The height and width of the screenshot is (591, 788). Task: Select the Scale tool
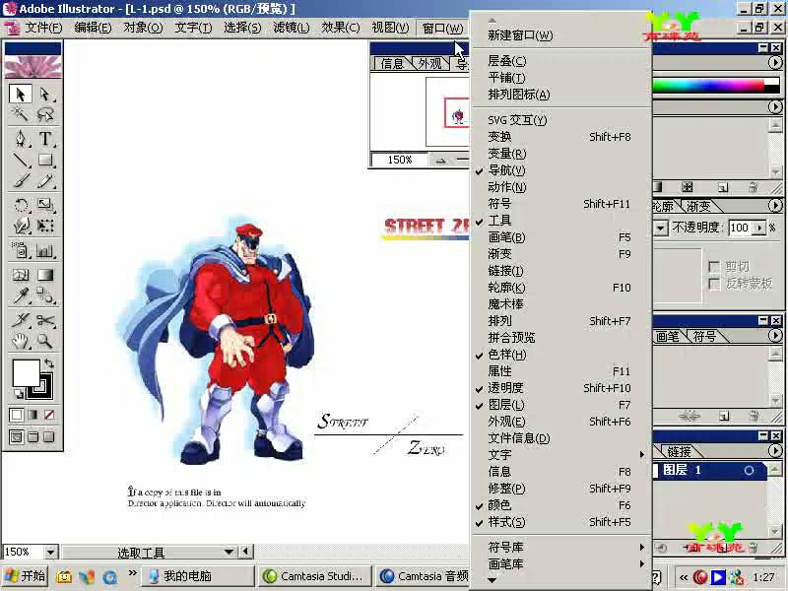(45, 205)
